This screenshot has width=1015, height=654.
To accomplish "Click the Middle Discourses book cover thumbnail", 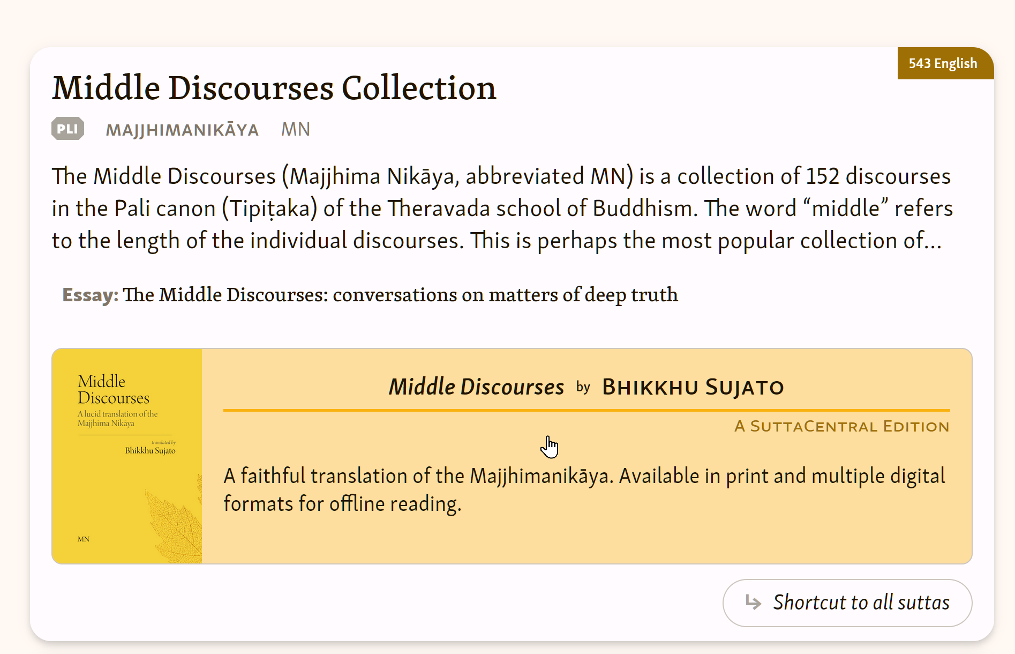I will [127, 456].
